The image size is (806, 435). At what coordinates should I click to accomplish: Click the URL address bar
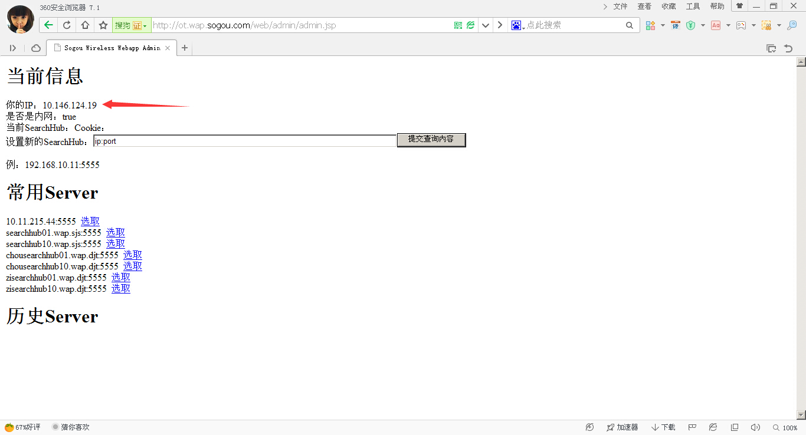click(x=301, y=25)
